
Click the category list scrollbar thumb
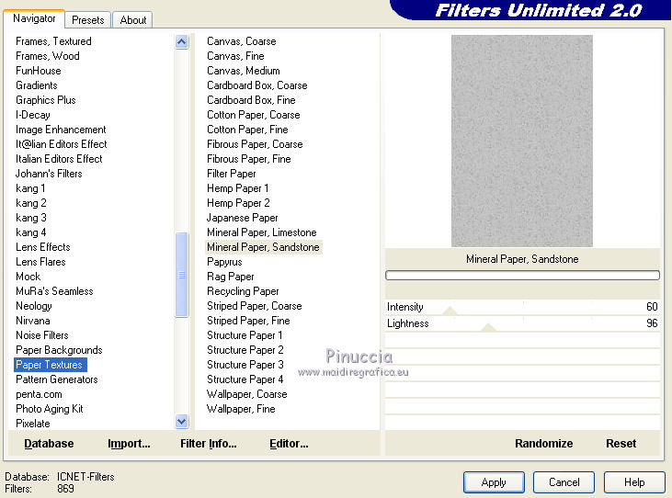(182, 275)
